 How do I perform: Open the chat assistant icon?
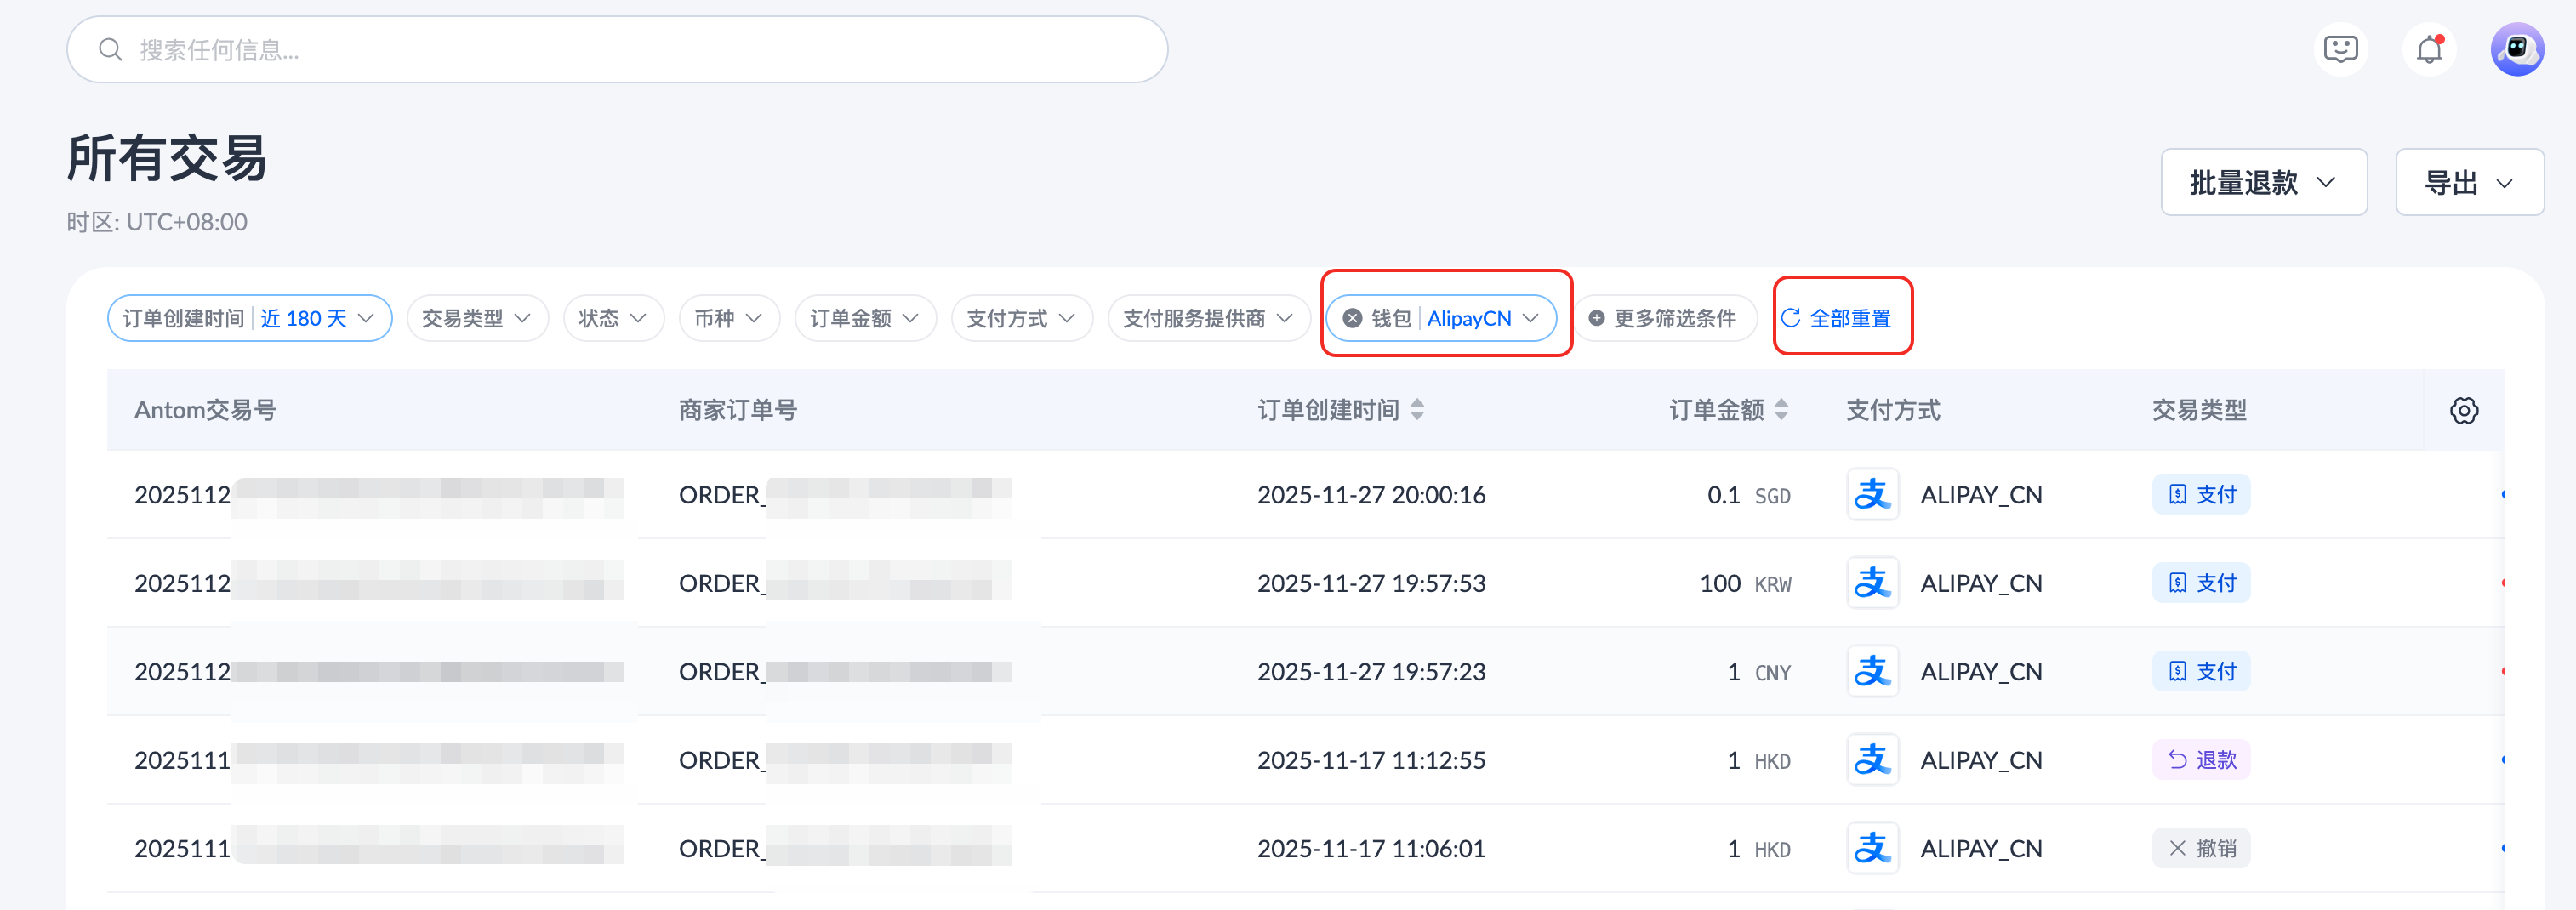coord(2340,49)
